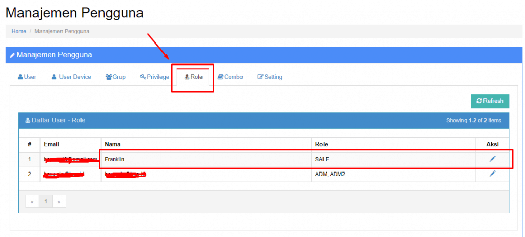Screen dimensions: 525x237
Task: Click the Daftar User - Role panel title
Action: coord(55,120)
